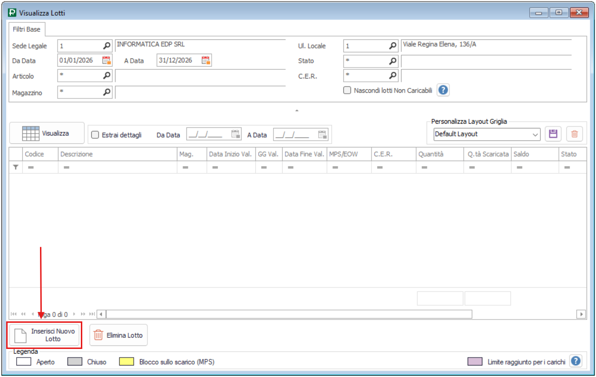Image resolution: width=596 pixels, height=377 pixels.
Task: Click the Magazzino lookup magnifier icon
Action: click(x=107, y=92)
